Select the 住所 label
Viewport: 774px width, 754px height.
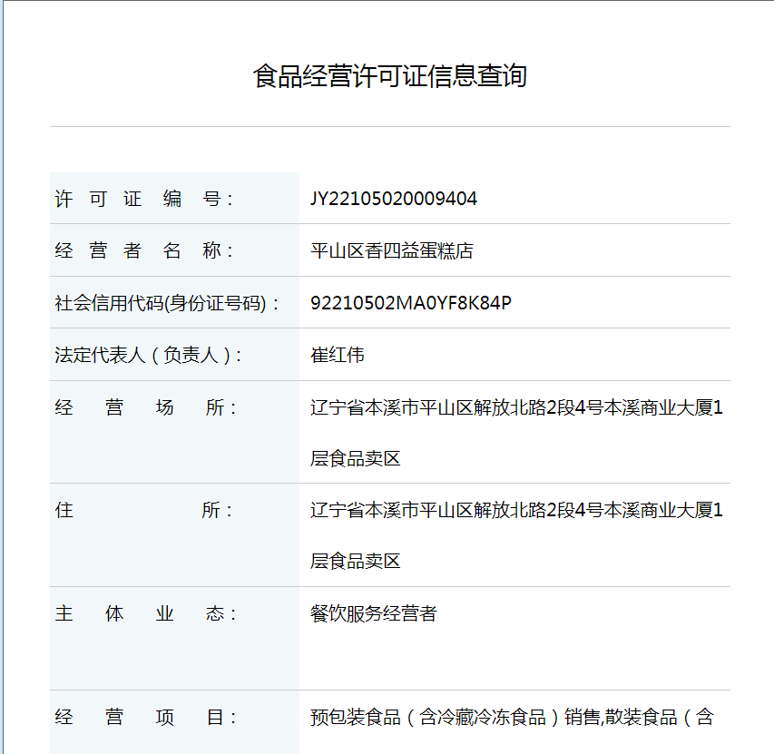[143, 510]
